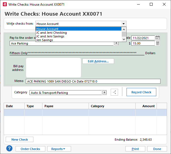The height and width of the screenshot is (154, 171).
Task: Click the payee list icon beside Ace Parking
Action: 116,43
